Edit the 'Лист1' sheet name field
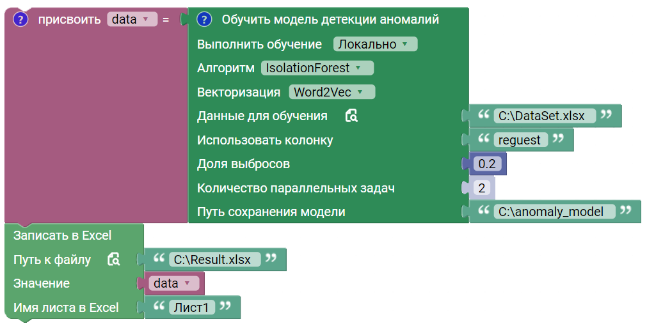 192,307
